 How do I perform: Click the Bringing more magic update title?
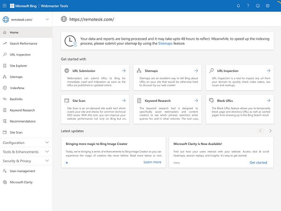(x=96, y=144)
